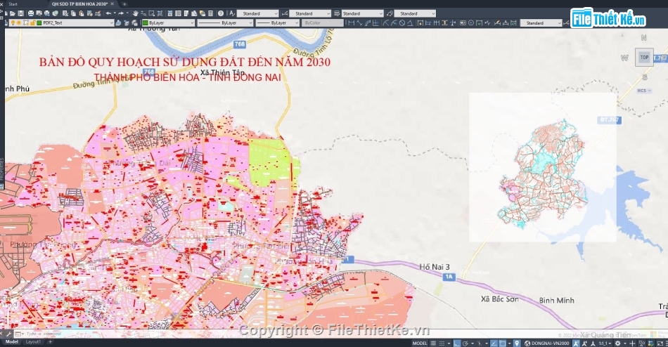Toggle the layer Lock padlock icon
This screenshot has width=668, height=347.
[32, 23]
